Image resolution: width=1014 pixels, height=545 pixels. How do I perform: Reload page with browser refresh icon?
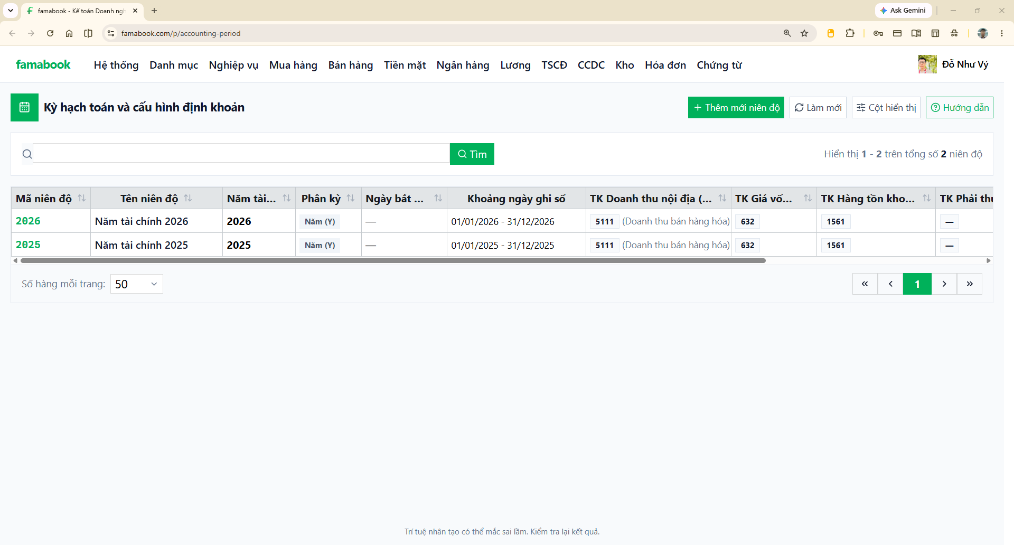click(x=50, y=33)
